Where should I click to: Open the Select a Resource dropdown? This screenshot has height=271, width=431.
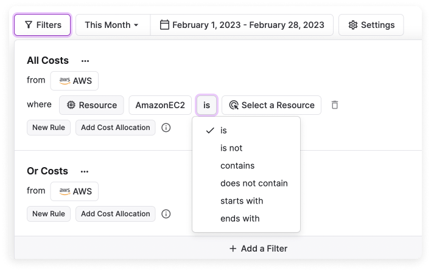[272, 105]
